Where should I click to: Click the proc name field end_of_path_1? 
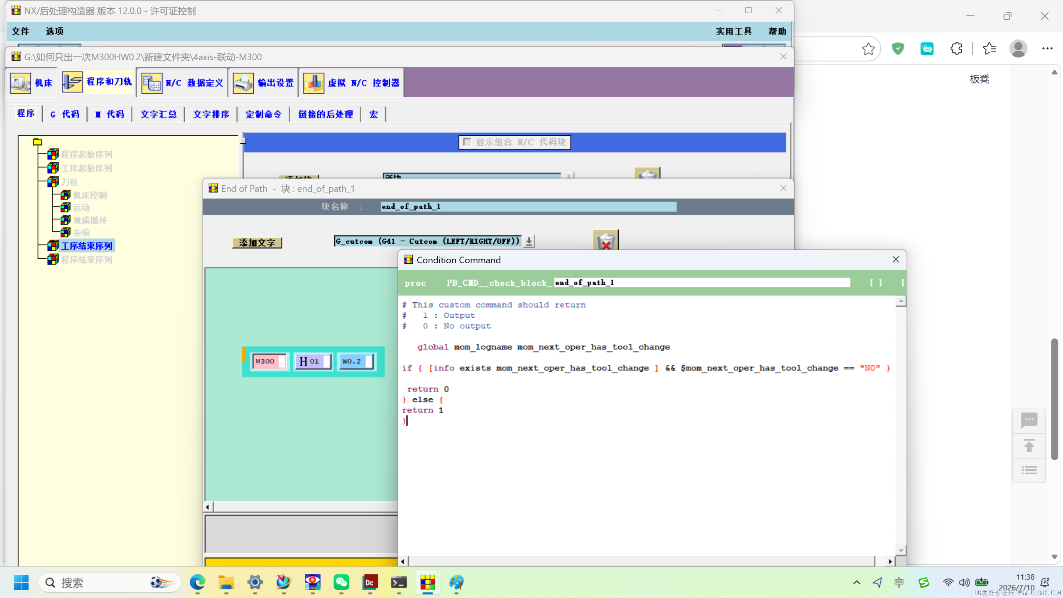click(x=702, y=282)
